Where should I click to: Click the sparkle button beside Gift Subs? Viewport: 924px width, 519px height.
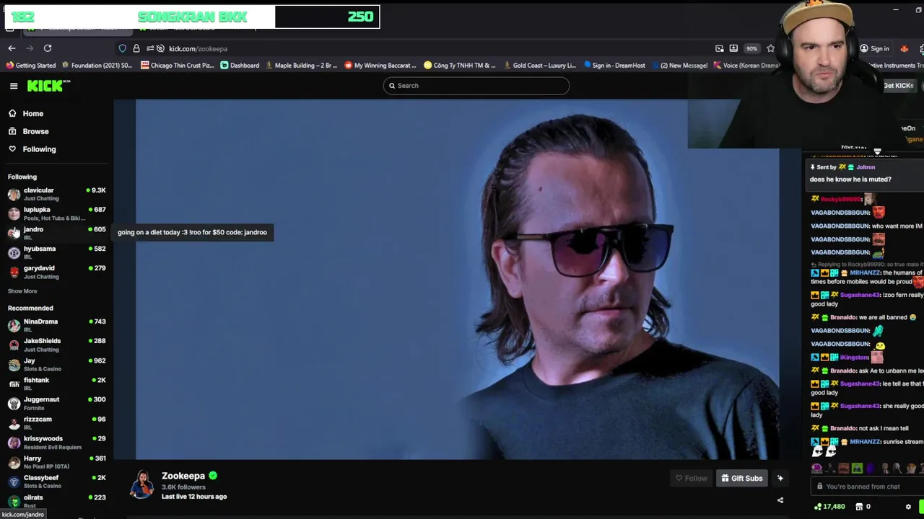click(780, 478)
